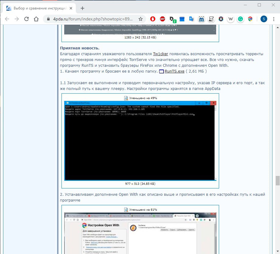Image resolution: width=280 pixels, height=254 pixels.
Task: Open the ABP Adblock Plus extension
Action: [163, 19]
